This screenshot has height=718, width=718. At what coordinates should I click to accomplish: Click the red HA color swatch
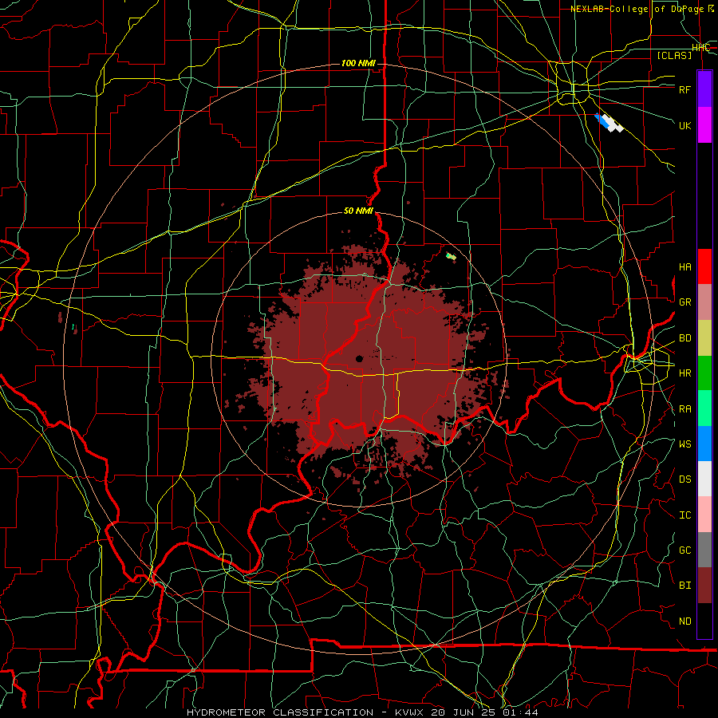tap(704, 266)
